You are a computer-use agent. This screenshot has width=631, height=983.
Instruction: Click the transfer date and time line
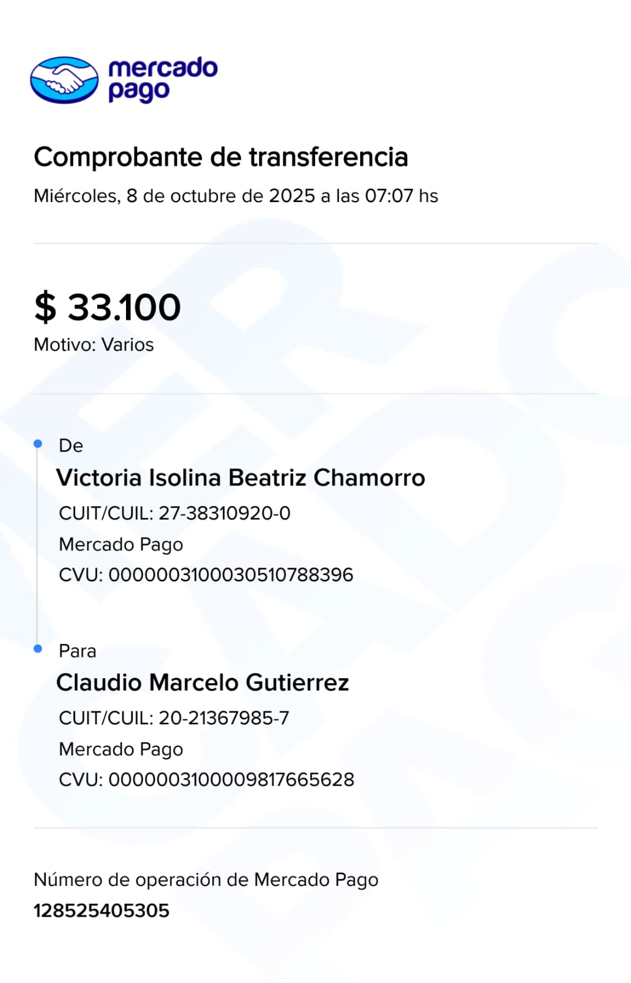pos(235,196)
